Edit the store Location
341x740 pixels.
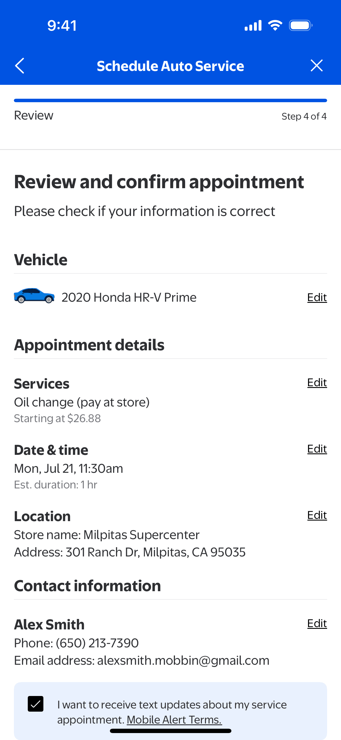317,515
